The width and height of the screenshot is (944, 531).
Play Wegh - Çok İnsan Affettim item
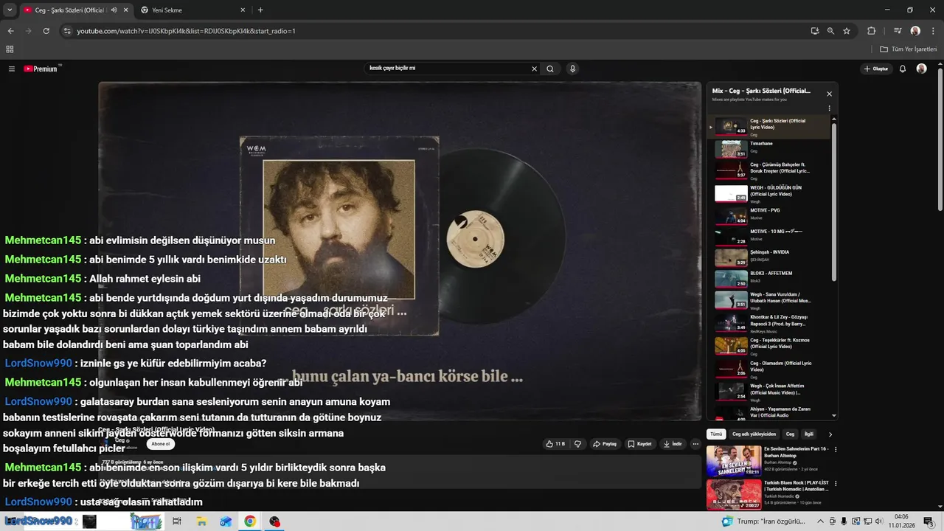point(769,391)
